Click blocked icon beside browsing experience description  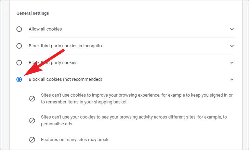point(32,99)
